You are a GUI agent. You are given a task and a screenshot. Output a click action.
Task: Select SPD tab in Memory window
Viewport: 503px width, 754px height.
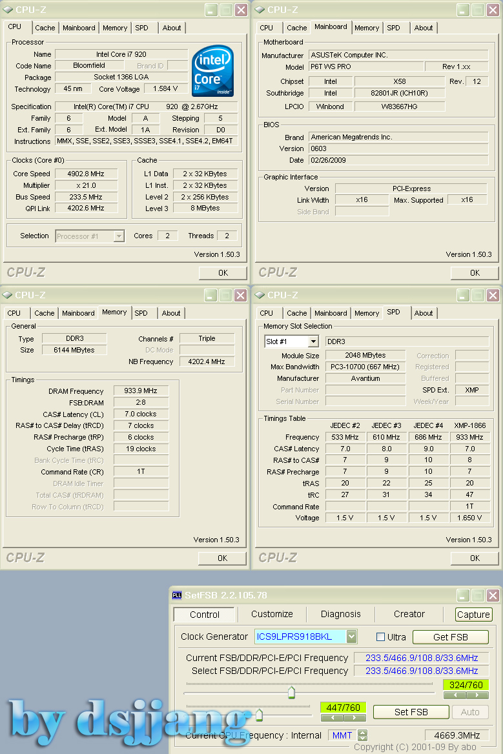(x=141, y=313)
